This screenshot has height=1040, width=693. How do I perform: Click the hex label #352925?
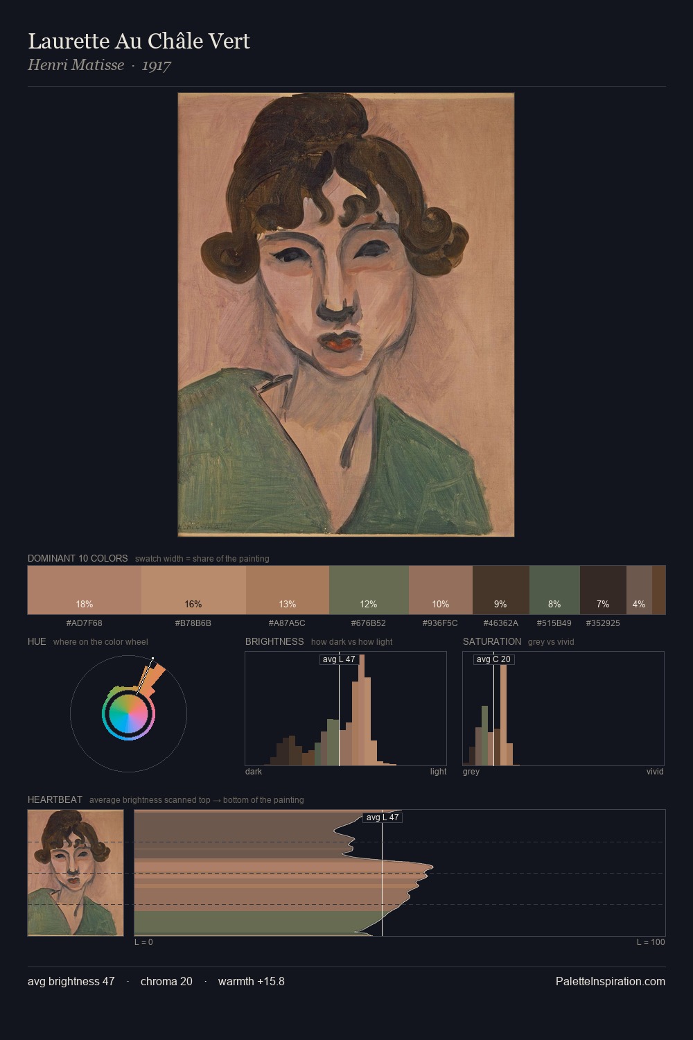point(603,623)
